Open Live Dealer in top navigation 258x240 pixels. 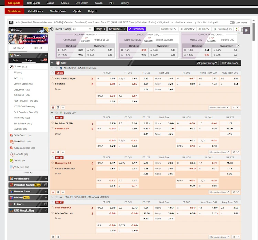(82, 3)
